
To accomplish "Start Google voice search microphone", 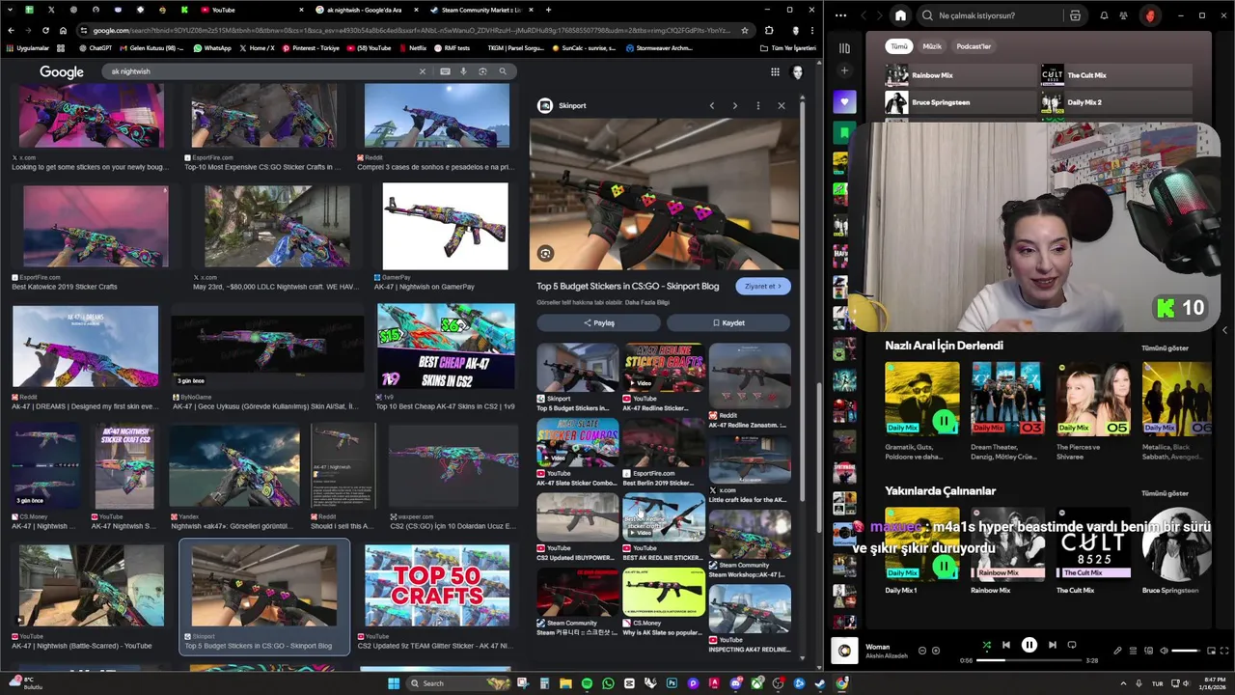I will [463, 71].
